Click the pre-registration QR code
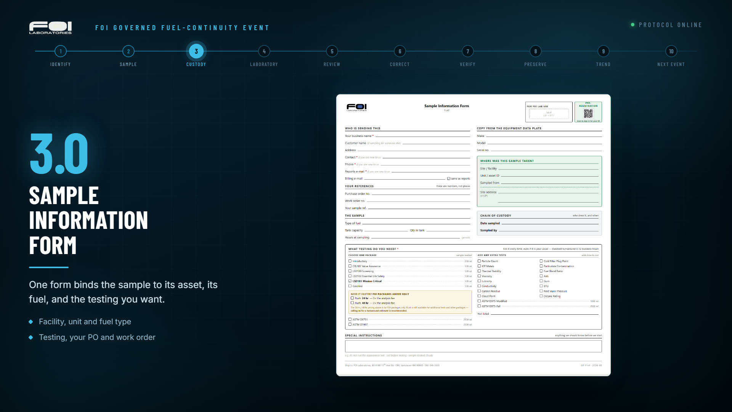732x412 pixels. click(588, 114)
